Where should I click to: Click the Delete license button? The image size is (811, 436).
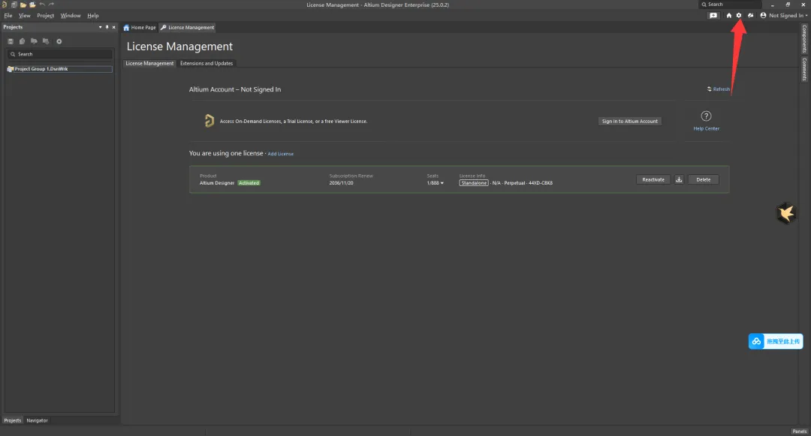click(703, 180)
